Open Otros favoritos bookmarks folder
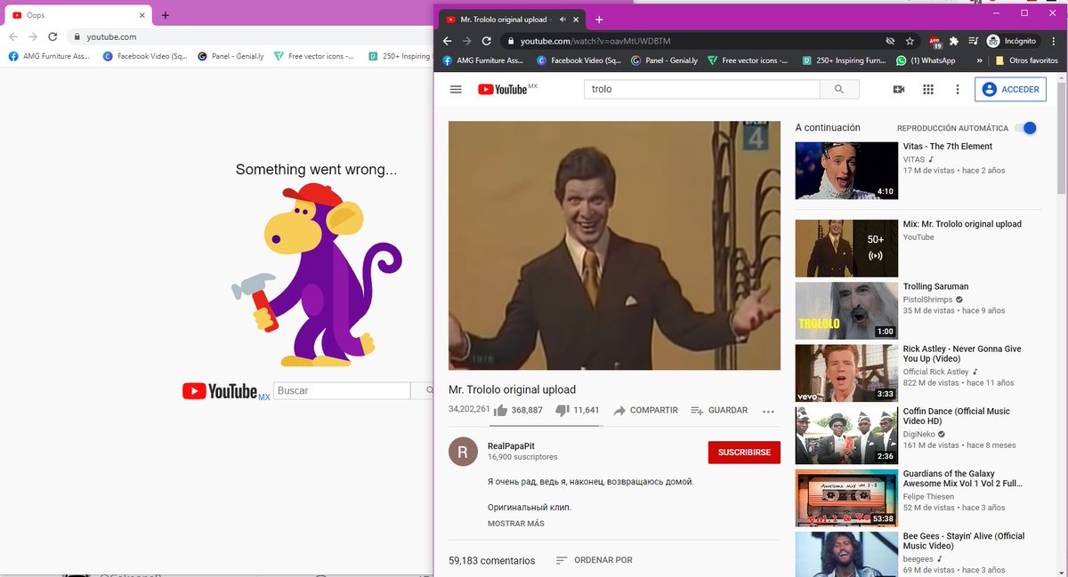The height and width of the screenshot is (577, 1068). click(x=1026, y=60)
